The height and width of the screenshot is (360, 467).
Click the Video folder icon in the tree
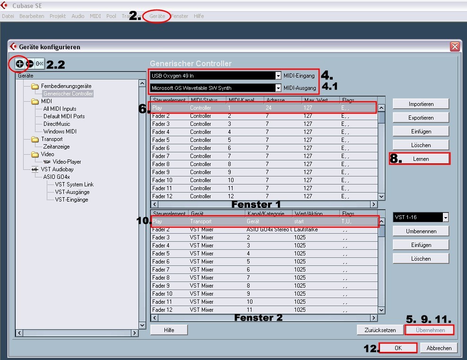coord(35,154)
